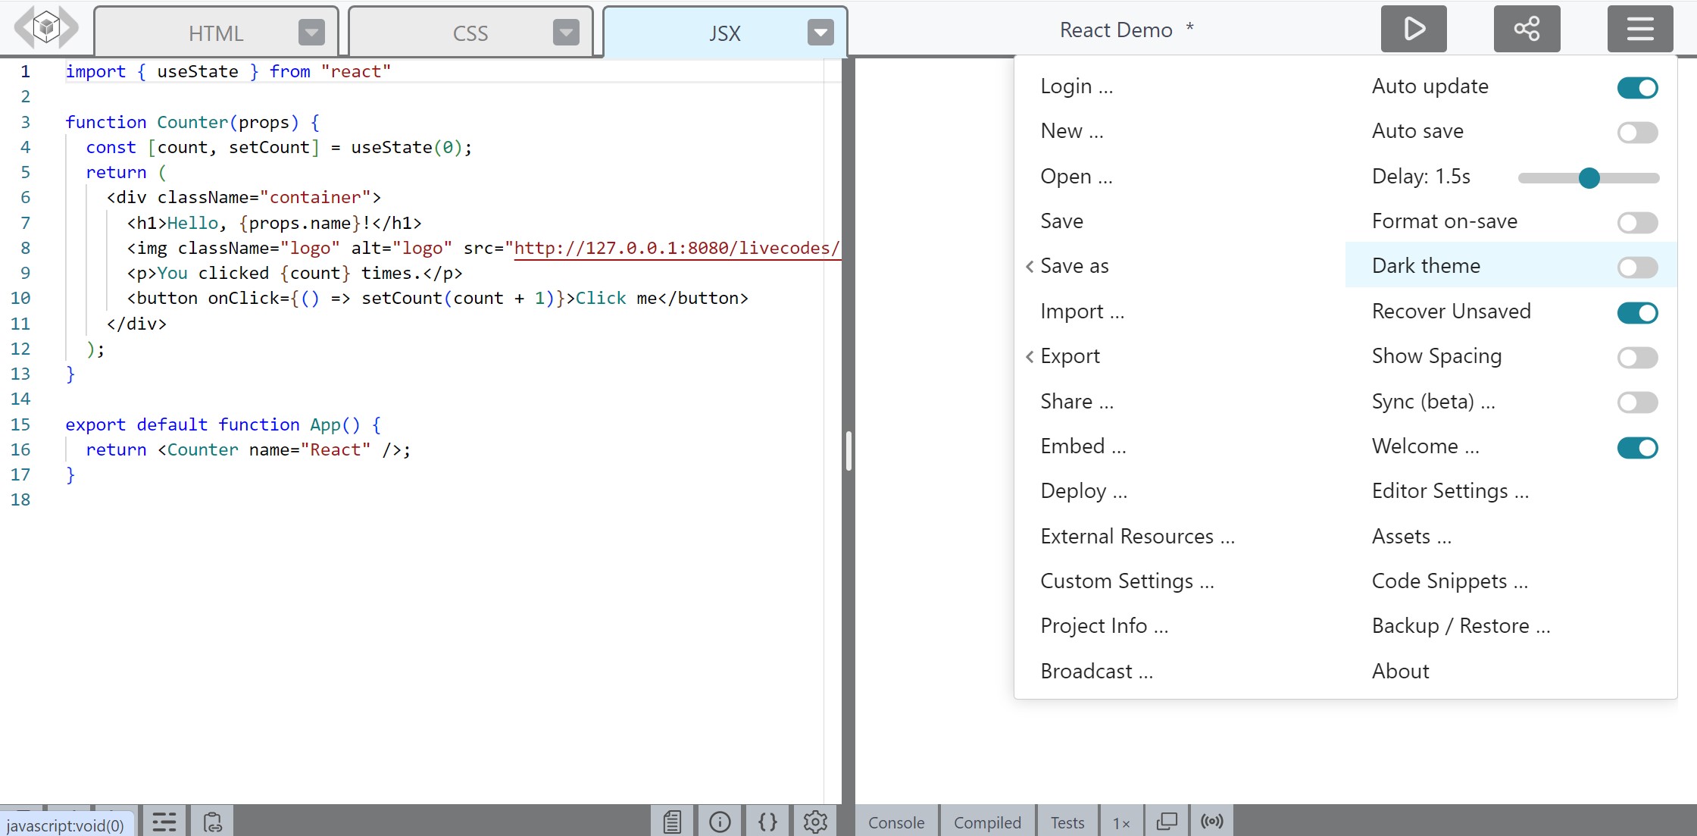
Task: Click the LiveCodes logo icon
Action: [45, 27]
